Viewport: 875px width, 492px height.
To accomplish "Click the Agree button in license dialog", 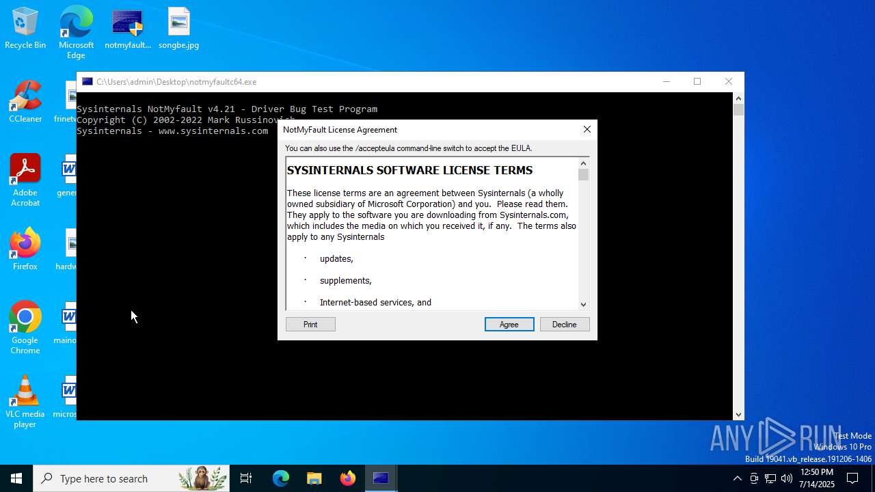I will (x=509, y=325).
